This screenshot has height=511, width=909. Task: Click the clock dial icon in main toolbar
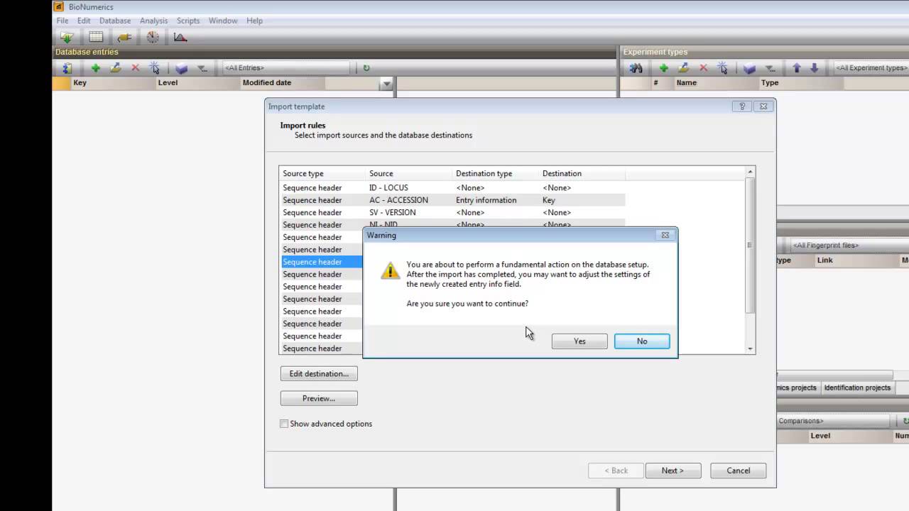click(153, 37)
